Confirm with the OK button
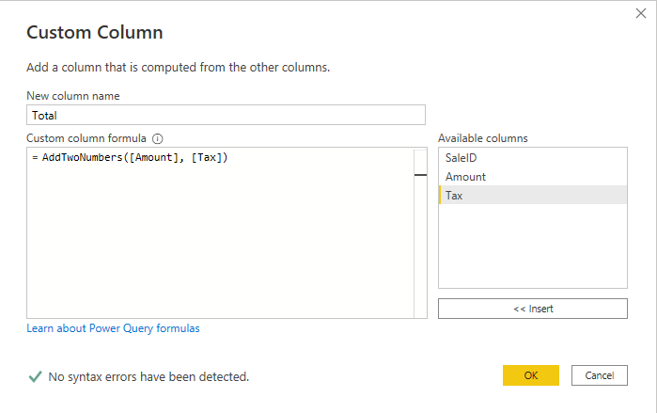Image resolution: width=657 pixels, height=413 pixels. pos(531,375)
